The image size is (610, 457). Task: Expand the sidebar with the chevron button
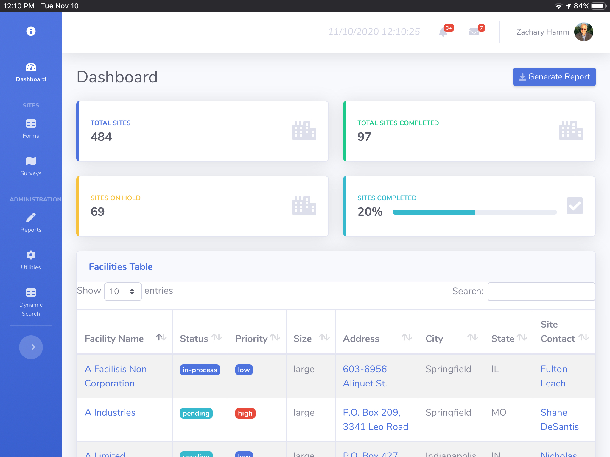click(x=31, y=347)
